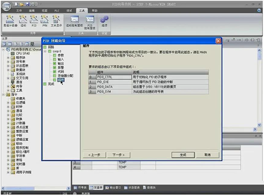Click the project tree horizontal scrollbar
The height and width of the screenshot is (196, 264).
click(x=35, y=188)
